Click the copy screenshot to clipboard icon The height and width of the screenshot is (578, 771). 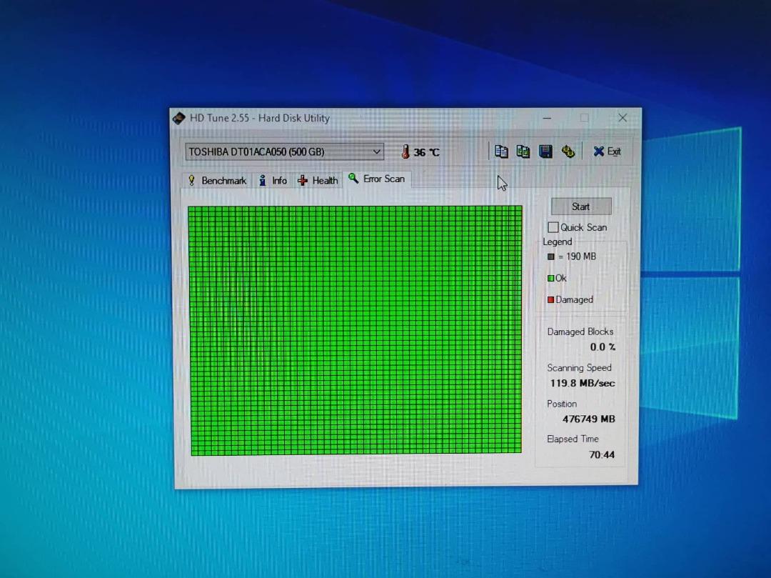[x=523, y=151]
